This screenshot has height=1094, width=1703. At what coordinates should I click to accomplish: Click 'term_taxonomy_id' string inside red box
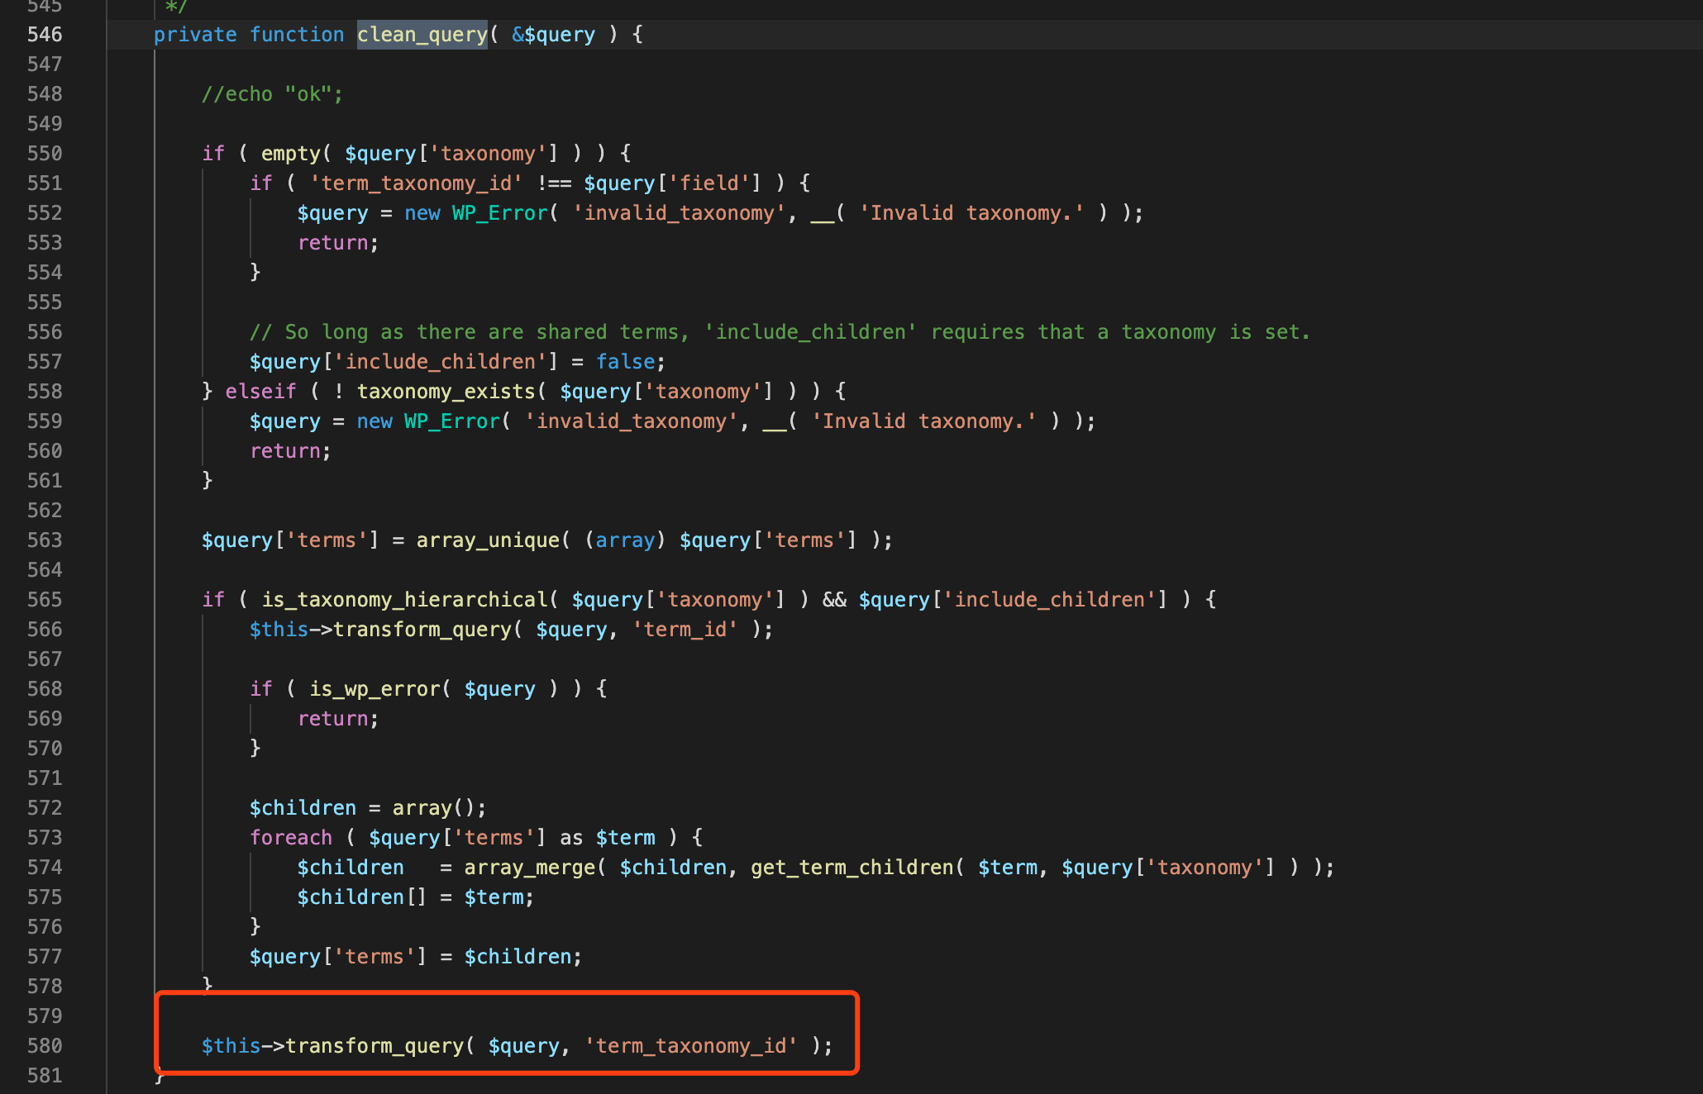pyautogui.click(x=691, y=1046)
